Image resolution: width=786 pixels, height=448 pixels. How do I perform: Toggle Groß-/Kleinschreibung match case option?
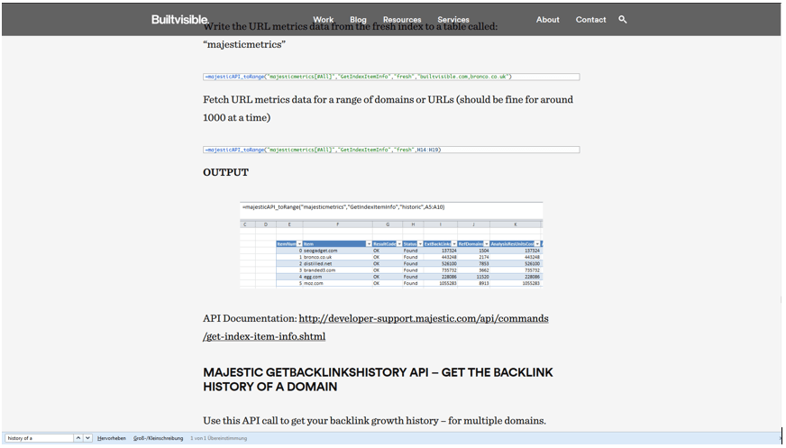[158, 438]
